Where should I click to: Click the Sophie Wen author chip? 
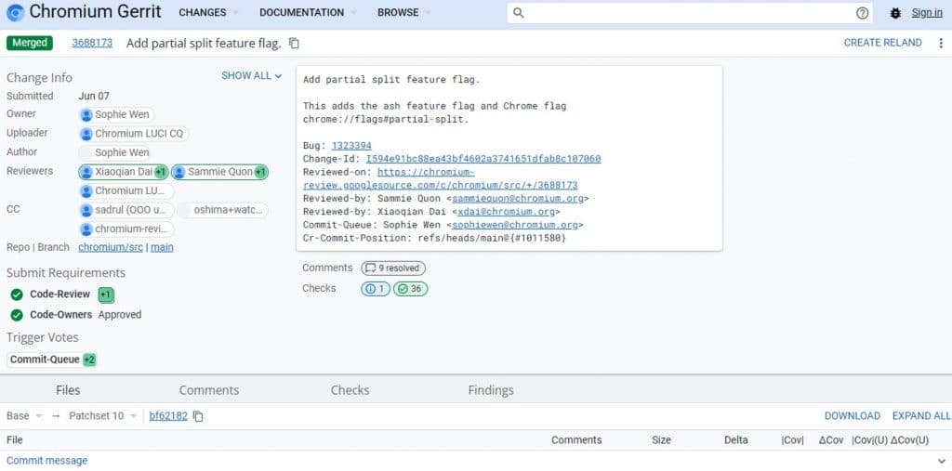(x=114, y=152)
